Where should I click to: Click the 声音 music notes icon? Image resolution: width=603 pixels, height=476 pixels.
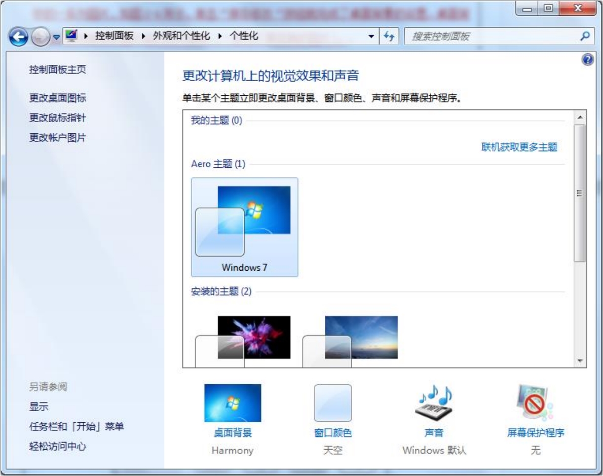[x=434, y=403]
